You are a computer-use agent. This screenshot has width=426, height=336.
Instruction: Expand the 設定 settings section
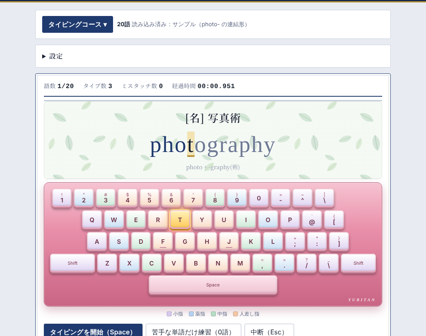(x=53, y=56)
